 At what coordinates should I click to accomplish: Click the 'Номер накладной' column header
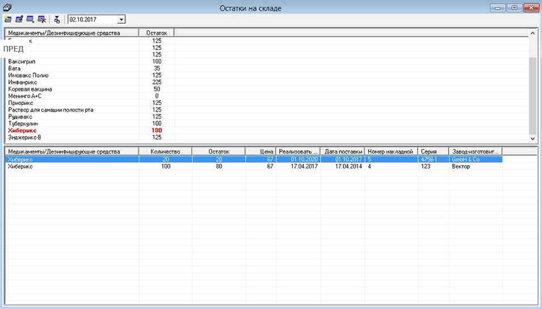[390, 151]
